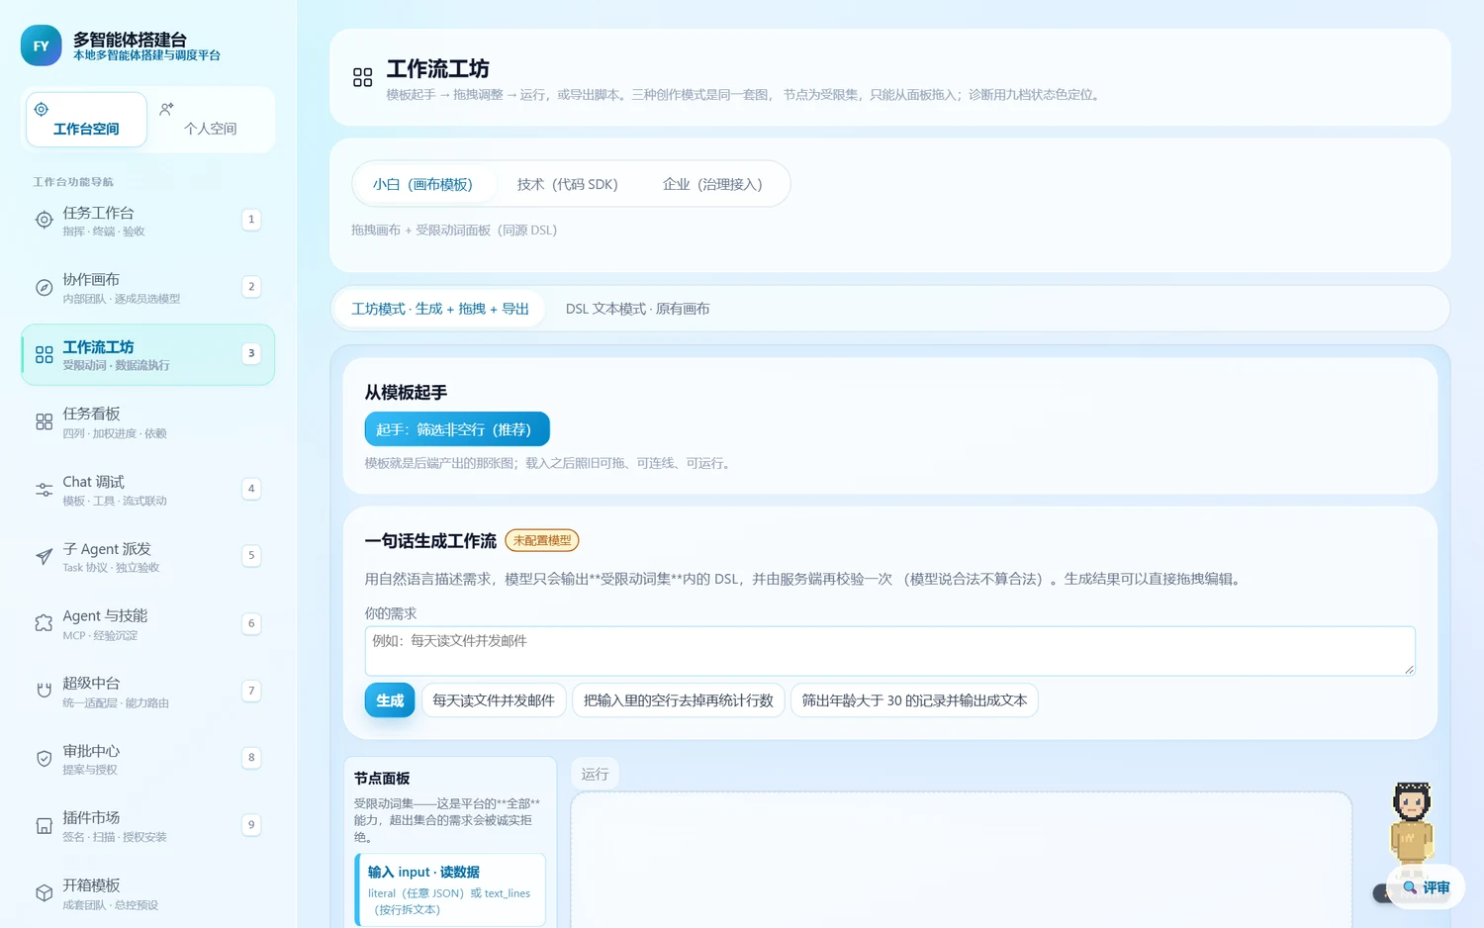Viewport: 1484px width, 928px height.
Task: Open 任务看板 navigation item
Action: [x=147, y=421]
